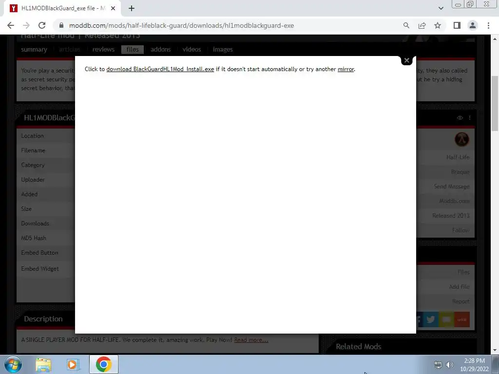Click Read more in description
Image resolution: width=499 pixels, height=374 pixels.
[x=251, y=339]
